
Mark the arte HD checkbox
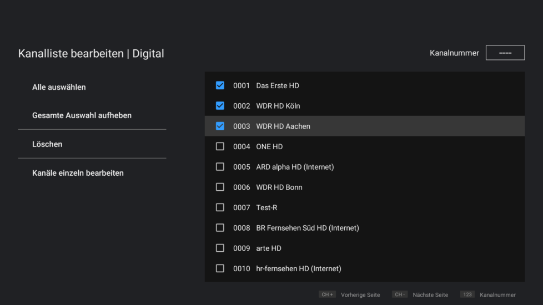click(220, 248)
